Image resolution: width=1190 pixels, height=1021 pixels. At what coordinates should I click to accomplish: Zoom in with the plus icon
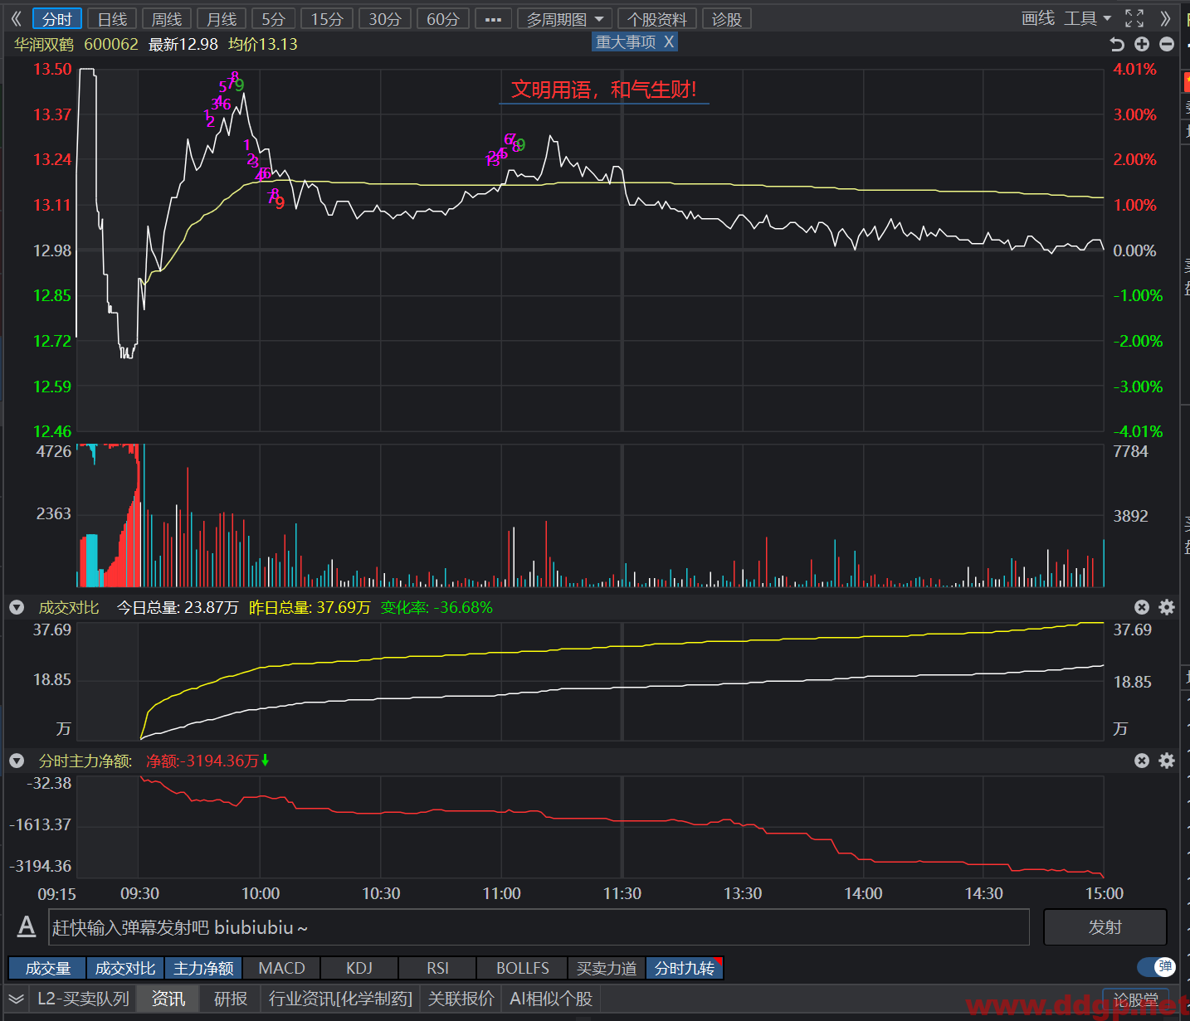1142,44
